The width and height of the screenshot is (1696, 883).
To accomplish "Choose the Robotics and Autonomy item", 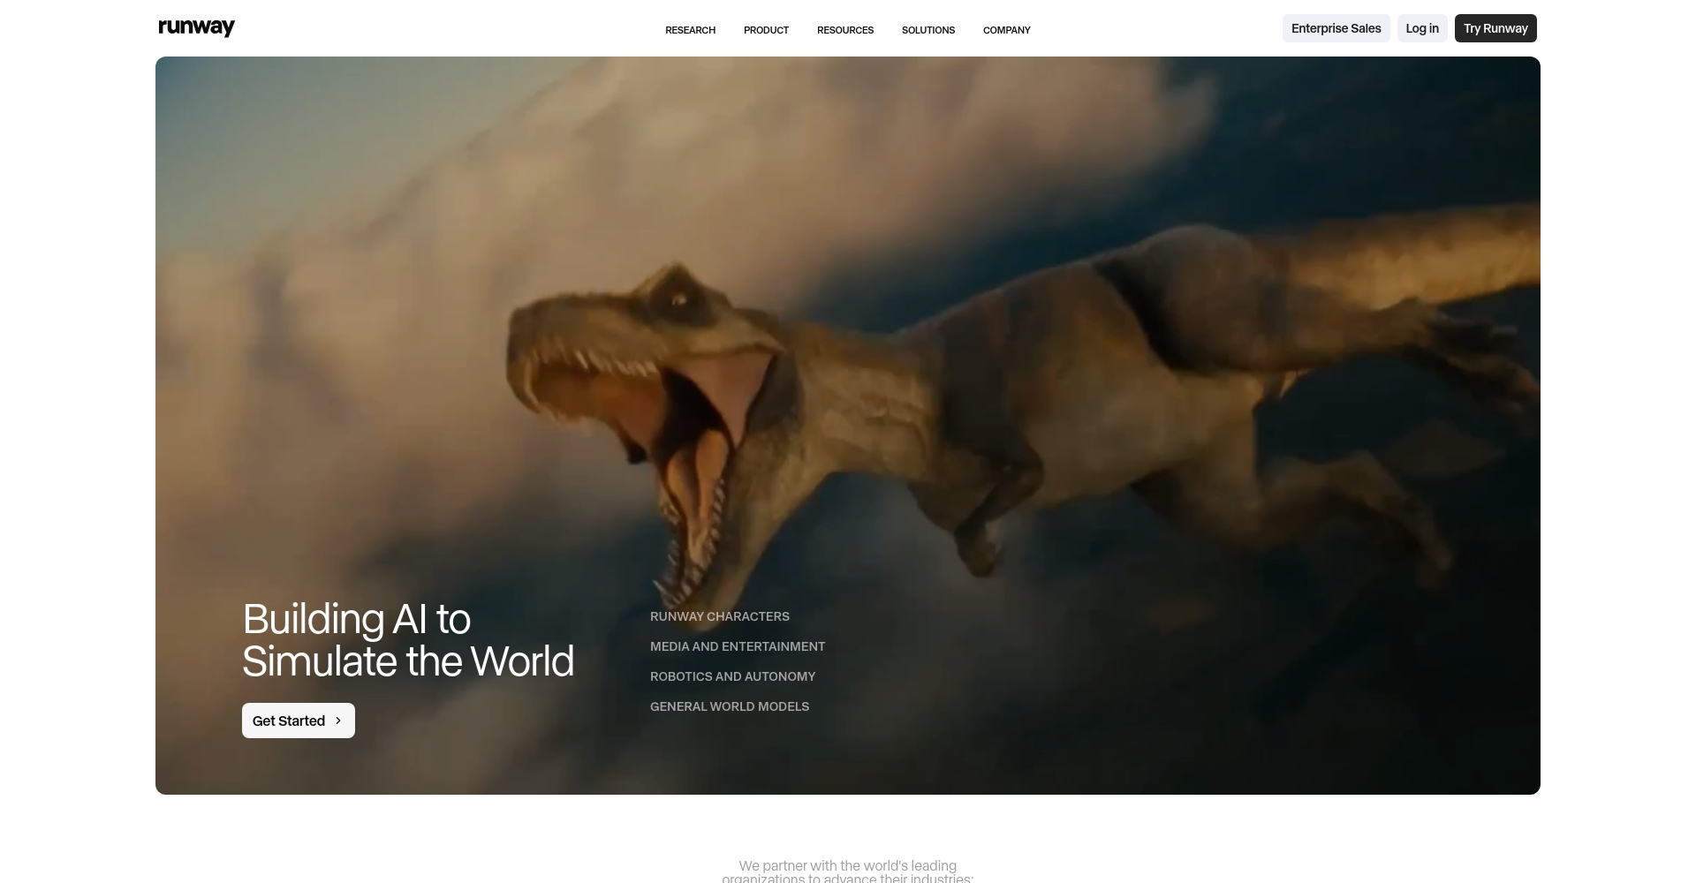I will (x=732, y=676).
